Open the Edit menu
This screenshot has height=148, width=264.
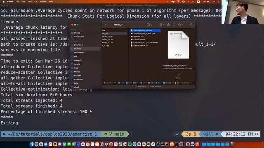23,2
